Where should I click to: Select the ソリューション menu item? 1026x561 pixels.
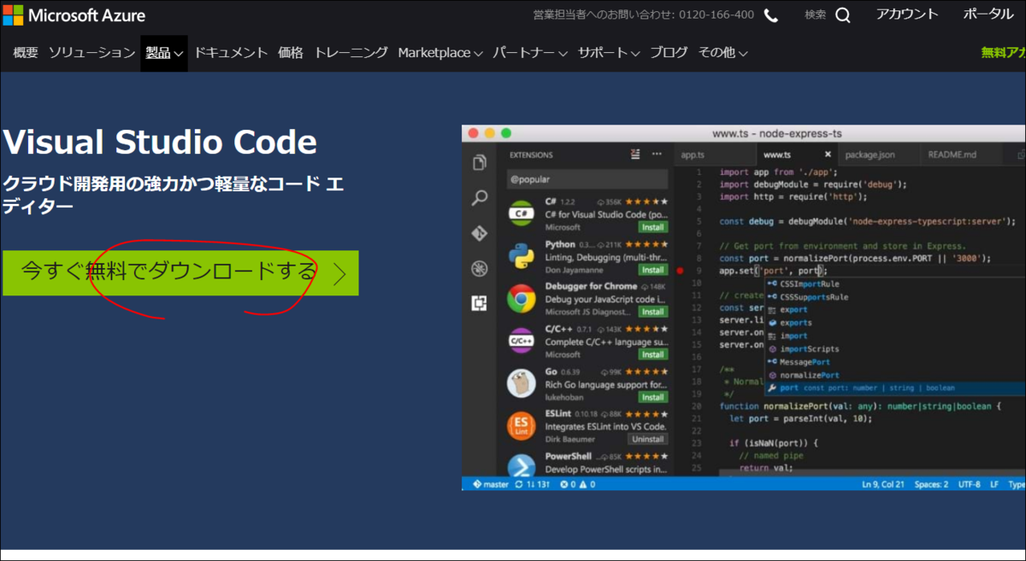click(91, 53)
